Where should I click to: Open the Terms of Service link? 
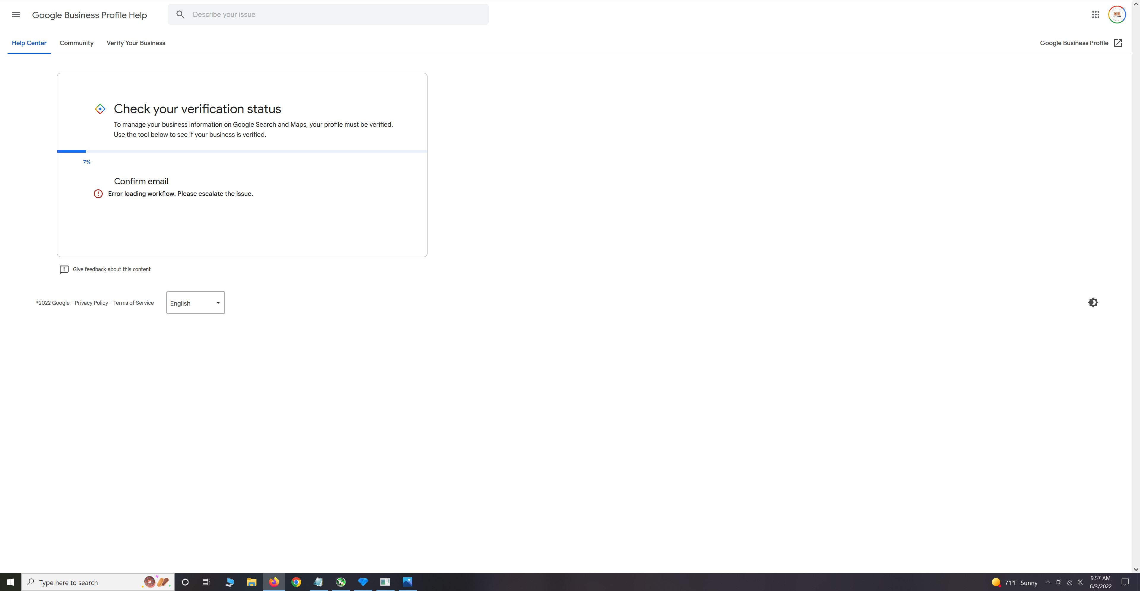click(133, 303)
